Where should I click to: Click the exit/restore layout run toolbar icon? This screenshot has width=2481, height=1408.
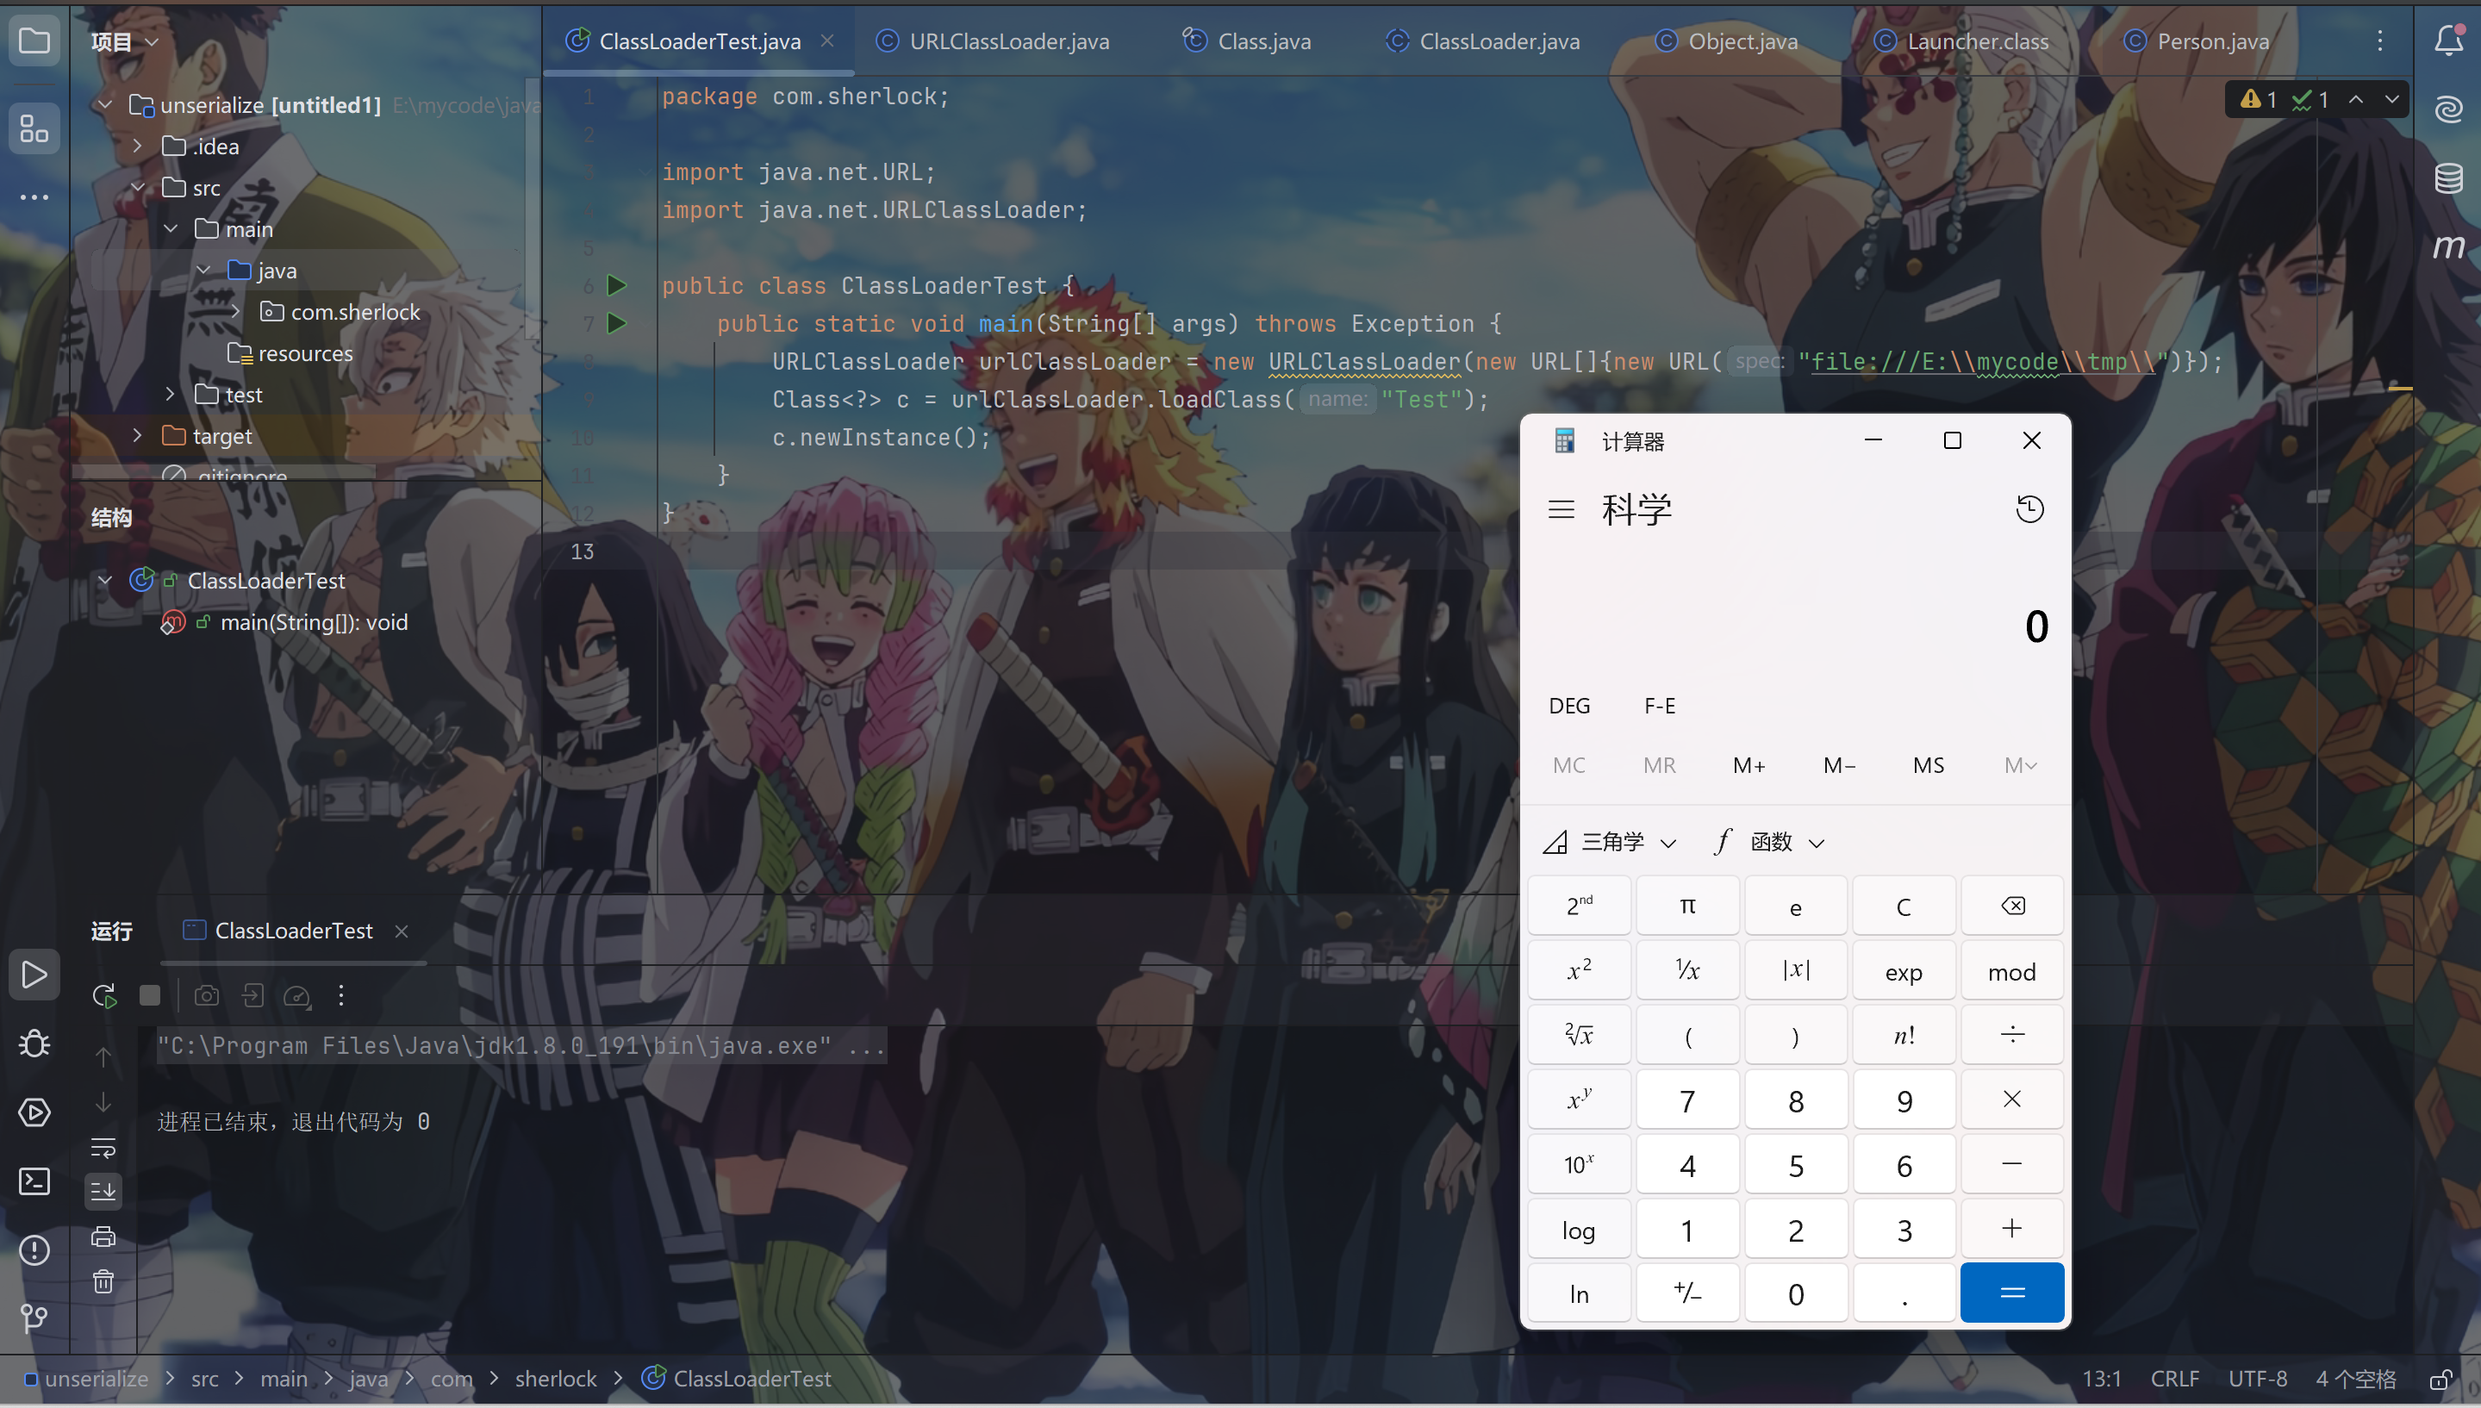(252, 995)
